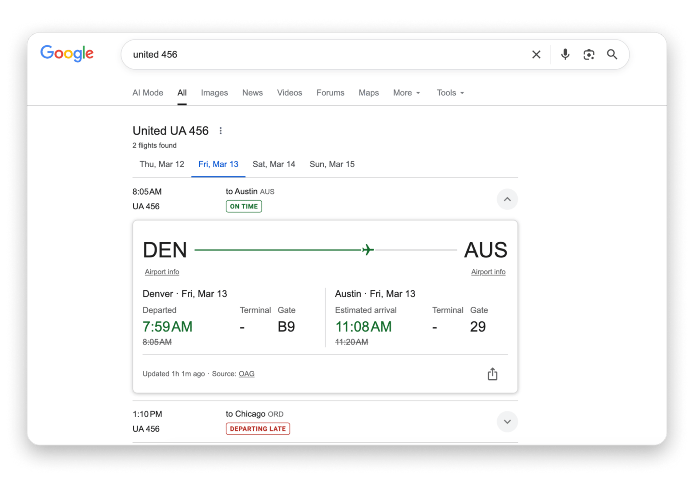The height and width of the screenshot is (481, 694).
Task: Click the Google logo to go home
Action: 67,53
